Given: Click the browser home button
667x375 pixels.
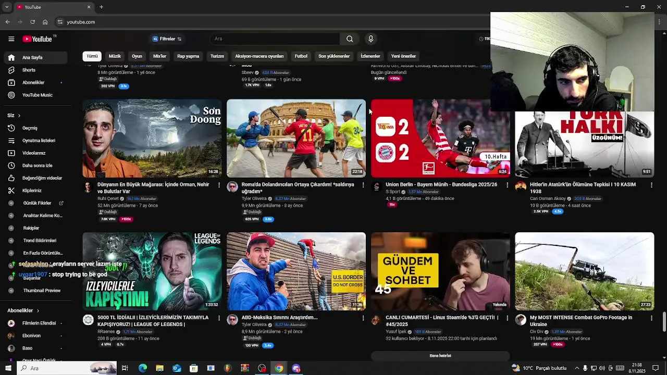Looking at the screenshot, I should [45, 22].
